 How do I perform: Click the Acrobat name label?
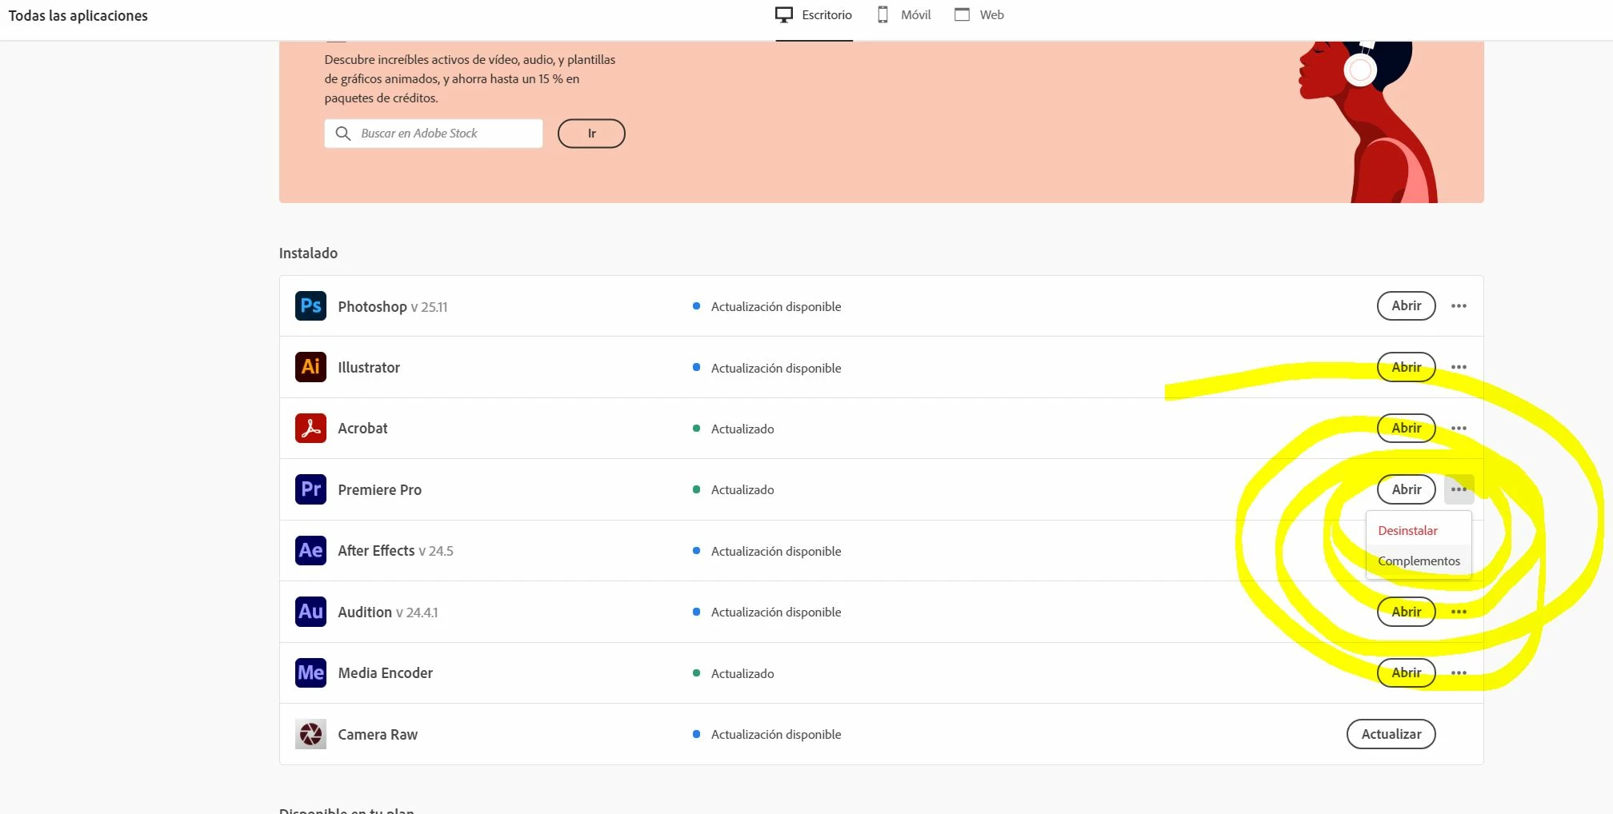[x=362, y=428]
